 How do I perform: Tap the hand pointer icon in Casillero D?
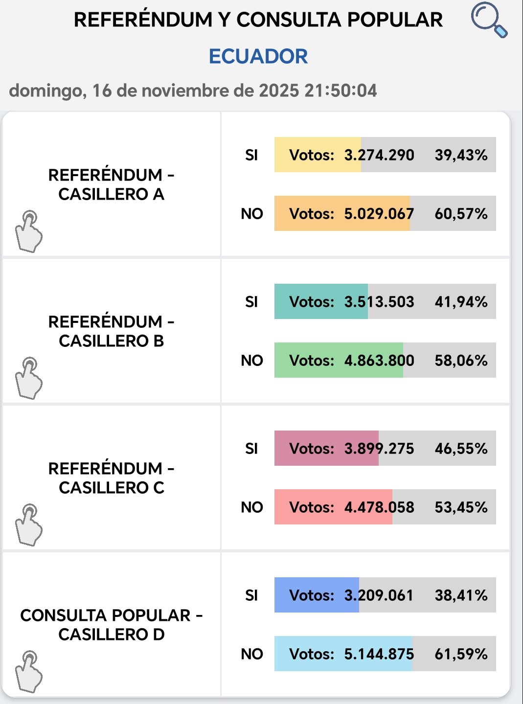pyautogui.click(x=28, y=672)
